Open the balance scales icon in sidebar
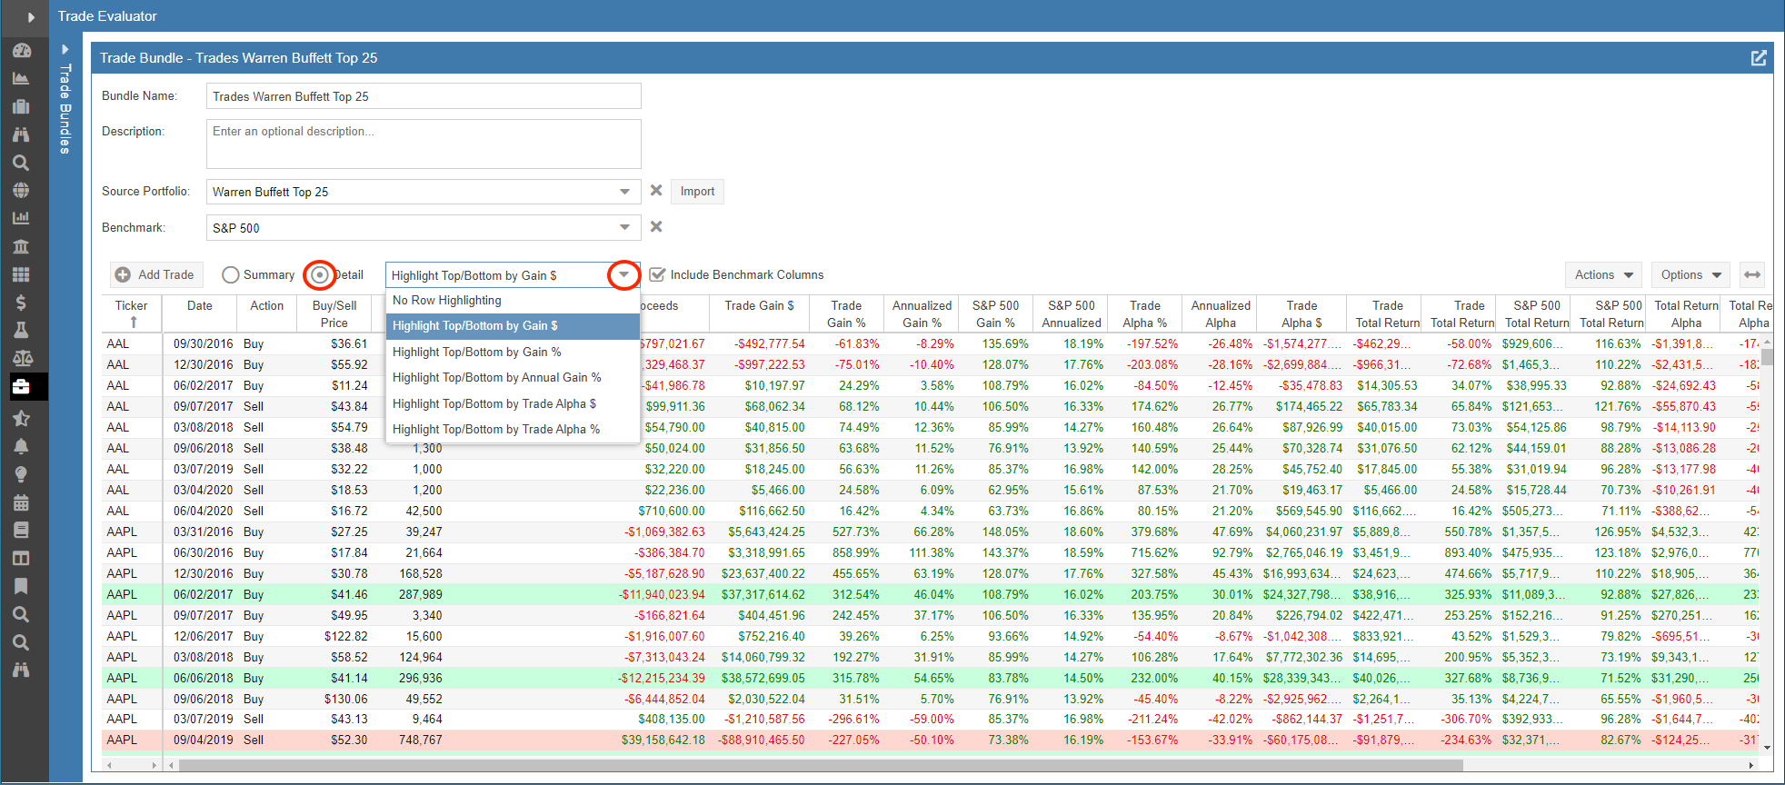This screenshot has width=1785, height=785. (22, 358)
